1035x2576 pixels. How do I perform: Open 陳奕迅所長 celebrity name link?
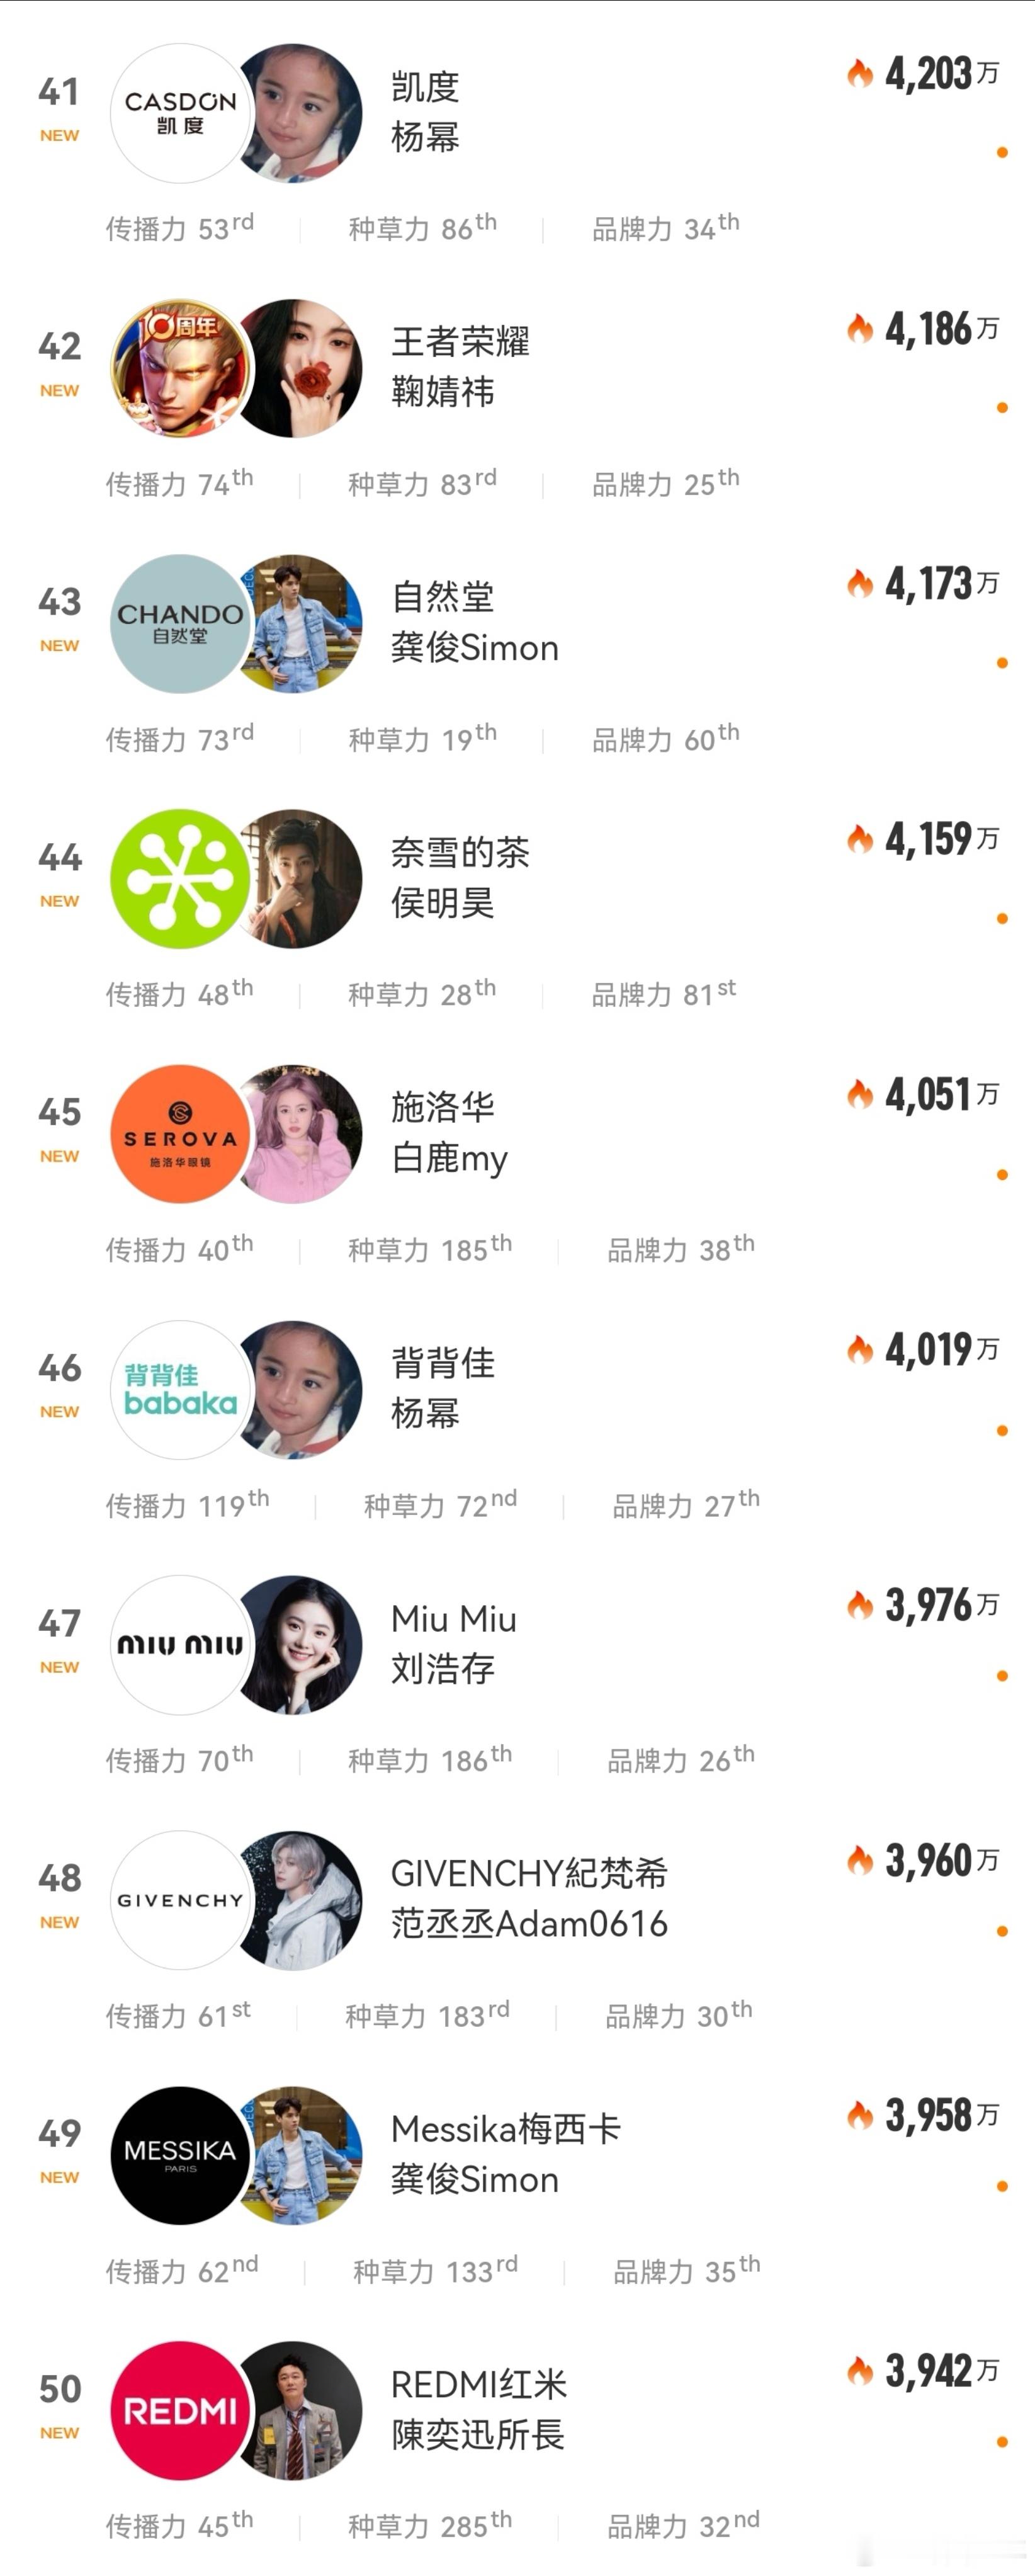478,2434
